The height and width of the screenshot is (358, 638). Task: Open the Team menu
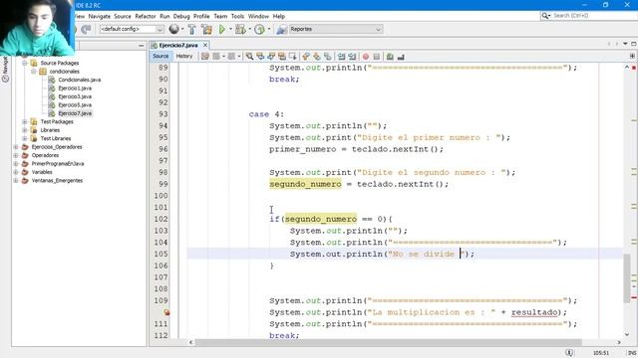tap(220, 16)
